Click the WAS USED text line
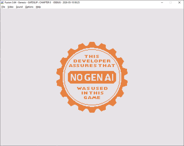Screen dimensions: 184x146 tap(92, 88)
